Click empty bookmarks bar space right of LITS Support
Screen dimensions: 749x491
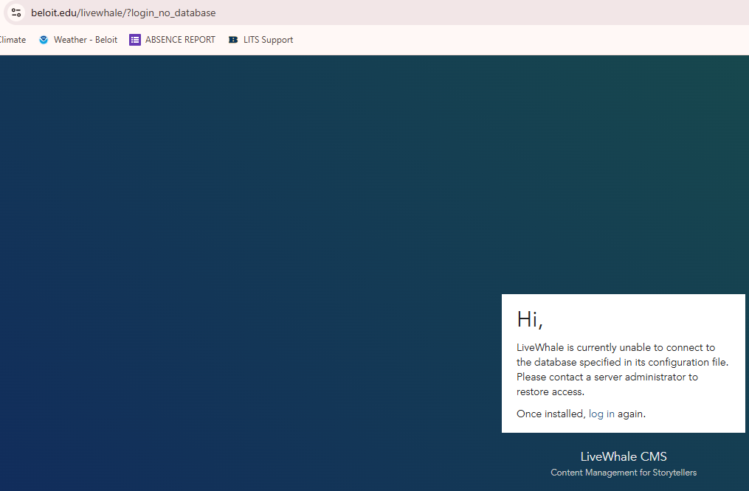pyautogui.click(x=517, y=40)
